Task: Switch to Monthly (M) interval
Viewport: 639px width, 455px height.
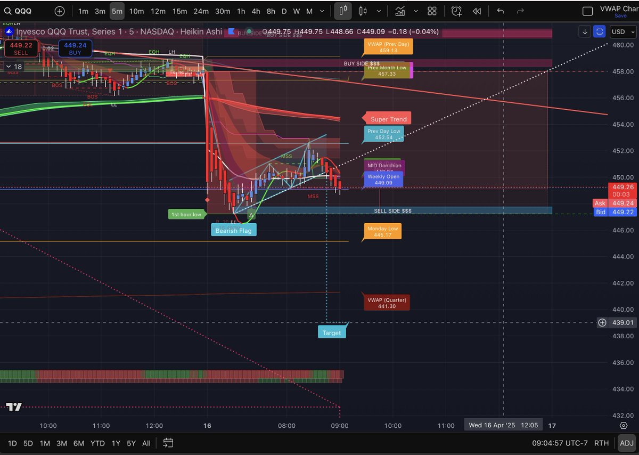Action: [x=309, y=11]
